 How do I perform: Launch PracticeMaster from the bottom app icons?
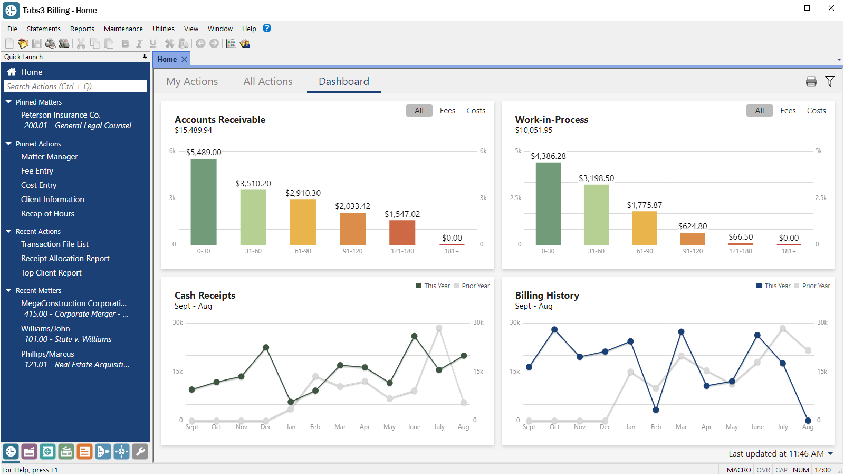29,452
